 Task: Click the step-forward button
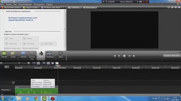click(130, 56)
